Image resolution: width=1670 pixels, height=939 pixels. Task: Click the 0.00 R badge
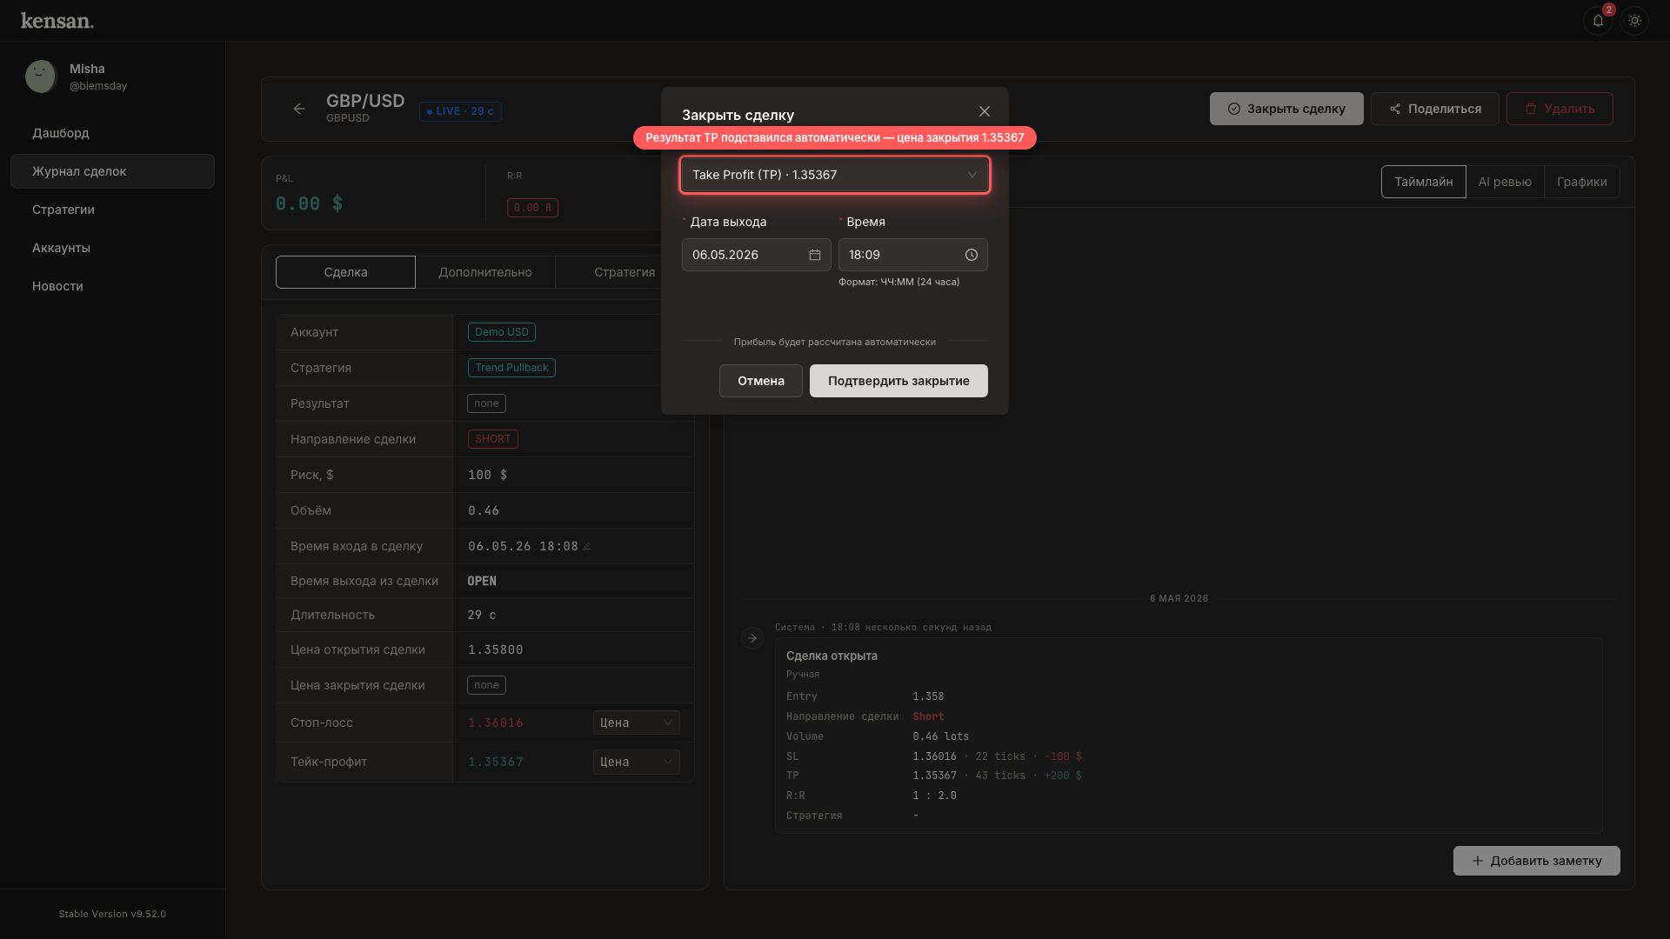[x=532, y=208]
